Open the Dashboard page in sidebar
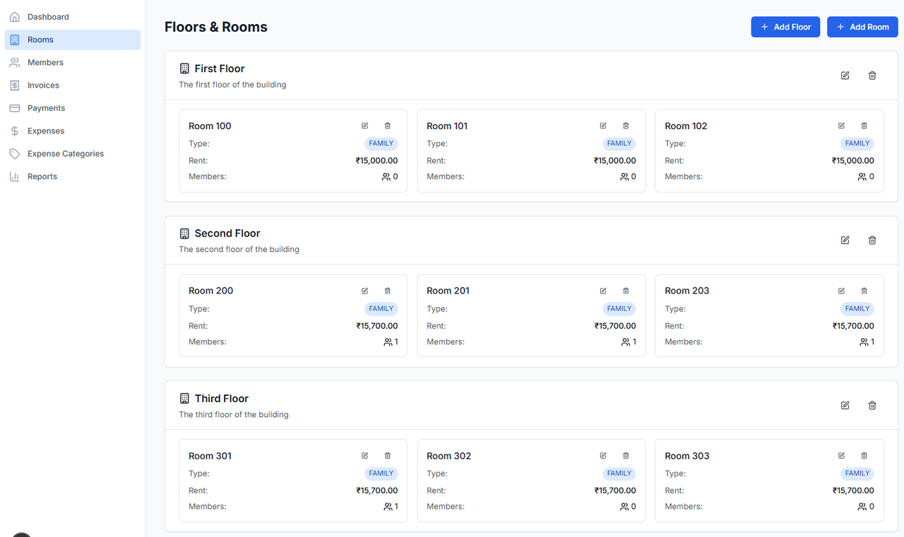Image resolution: width=904 pixels, height=537 pixels. (48, 17)
